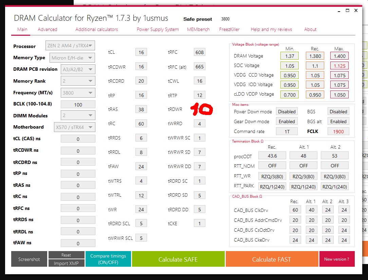Expand Frequency (MT/s) dropdown
This screenshot has height=280, width=368.
78,93
